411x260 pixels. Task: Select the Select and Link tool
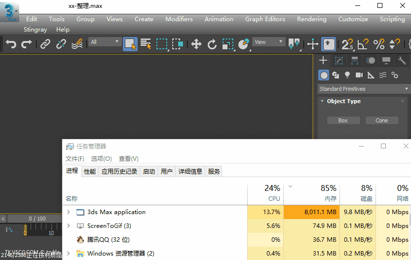pos(45,44)
